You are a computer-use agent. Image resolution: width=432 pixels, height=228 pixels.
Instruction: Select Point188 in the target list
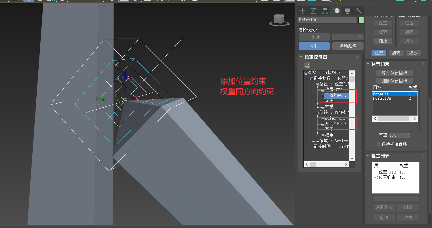(395, 98)
